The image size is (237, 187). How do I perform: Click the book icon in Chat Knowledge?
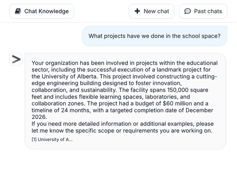pos(18,11)
